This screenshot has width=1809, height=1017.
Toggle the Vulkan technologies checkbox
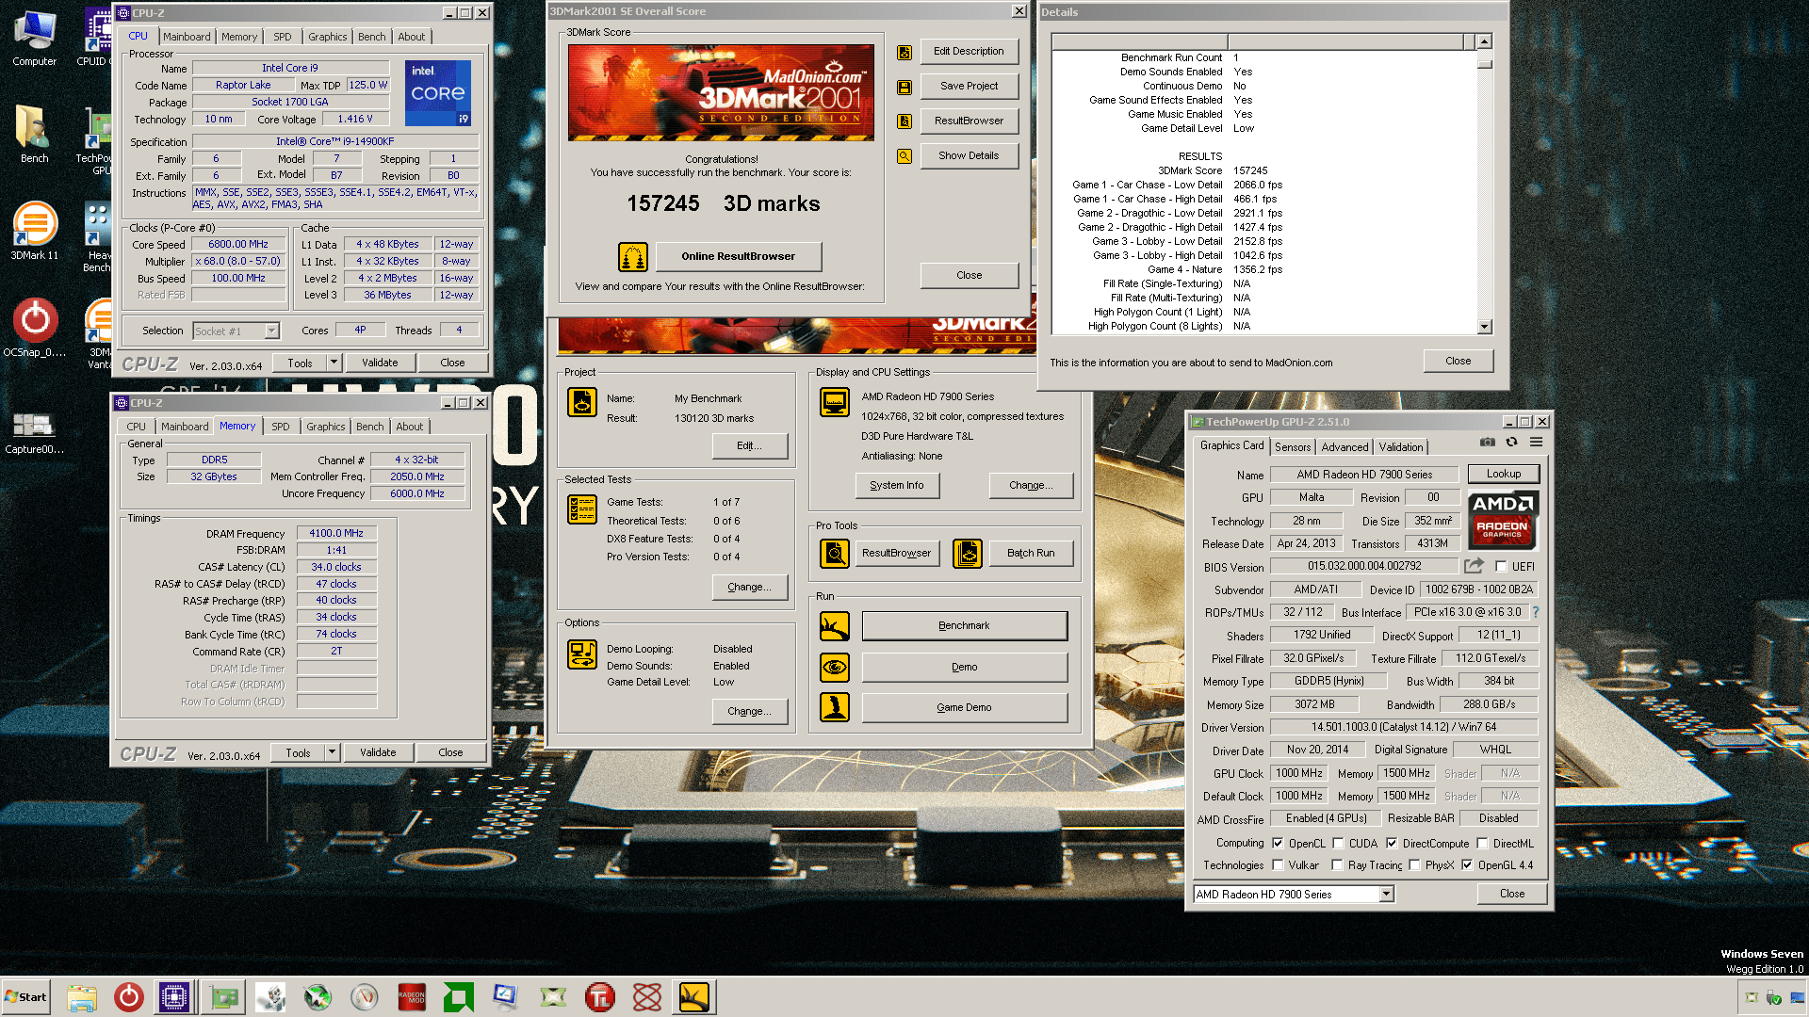click(x=1279, y=865)
